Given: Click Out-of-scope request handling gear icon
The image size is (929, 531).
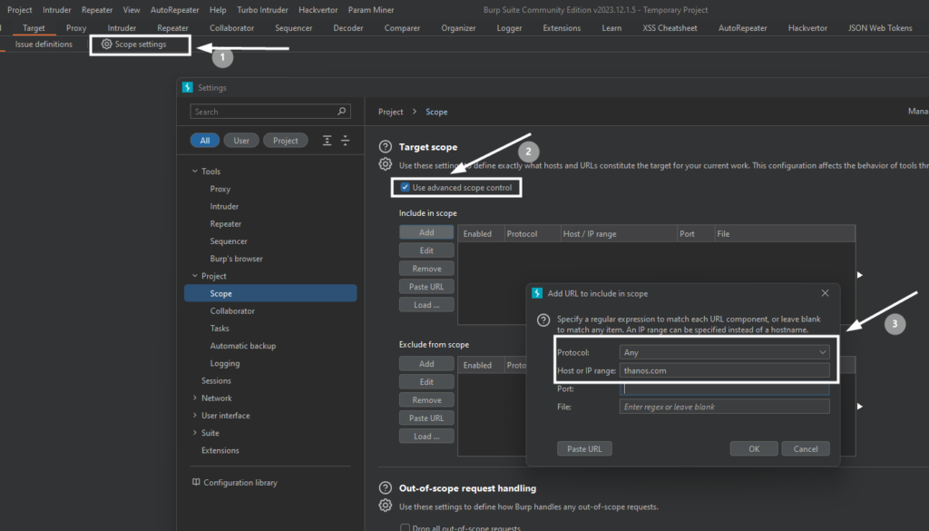Looking at the screenshot, I should [x=385, y=506].
